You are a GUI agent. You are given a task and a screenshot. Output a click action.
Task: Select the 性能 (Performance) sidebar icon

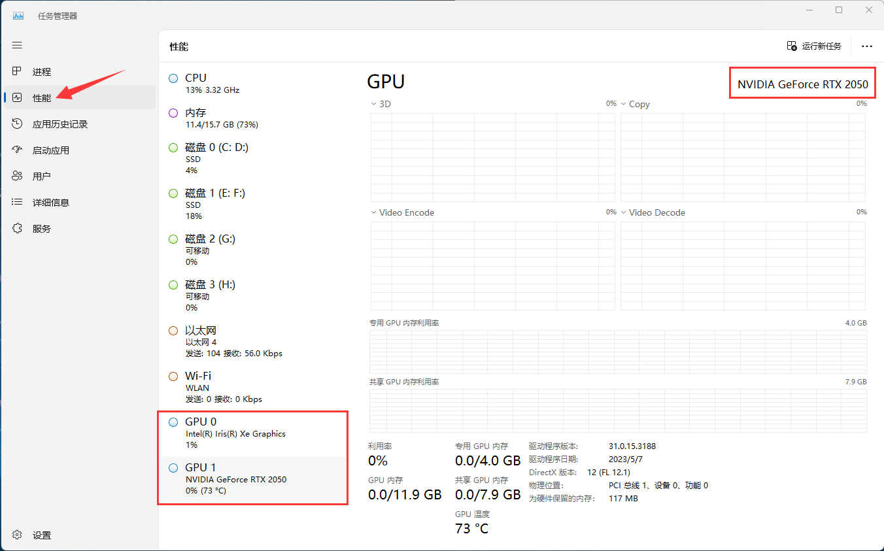point(41,97)
